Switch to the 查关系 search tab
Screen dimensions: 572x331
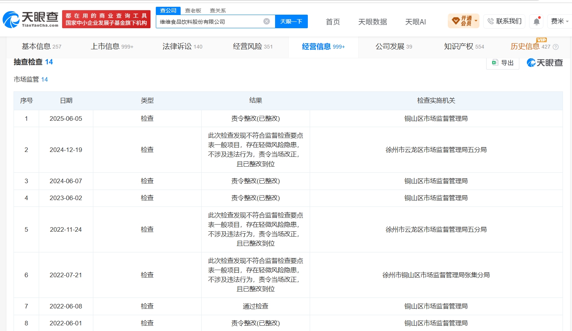[x=218, y=11]
